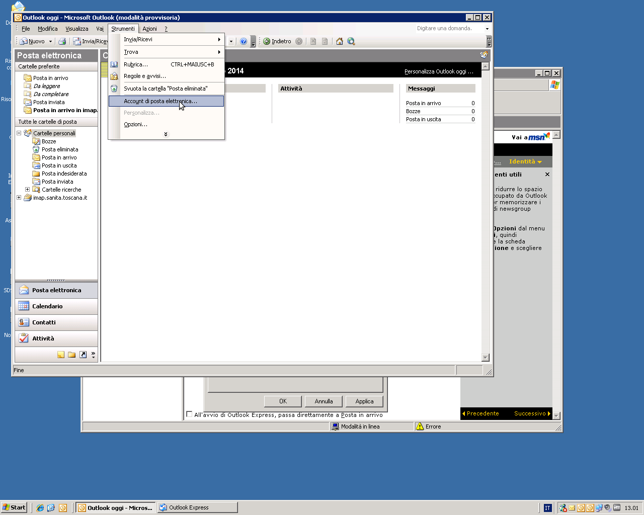Expand the imap.sanita.toscana.it node

[x=19, y=198]
